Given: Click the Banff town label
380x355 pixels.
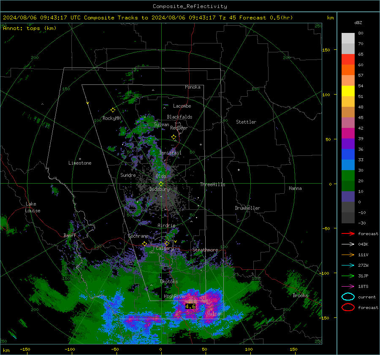Looking at the screenshot, I should tap(70, 235).
